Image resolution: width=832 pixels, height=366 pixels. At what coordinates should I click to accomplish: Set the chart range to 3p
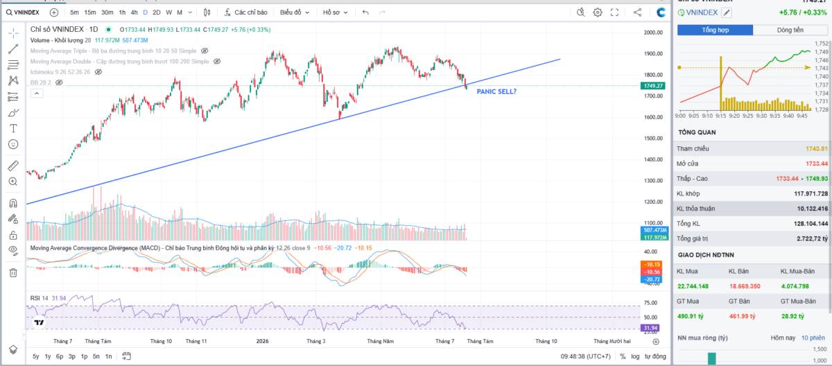71,356
